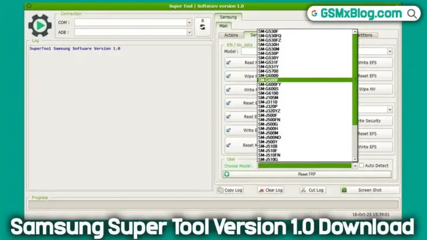Click the highlighted SM-G600F entry
This screenshot has height=240, width=427.
point(305,80)
